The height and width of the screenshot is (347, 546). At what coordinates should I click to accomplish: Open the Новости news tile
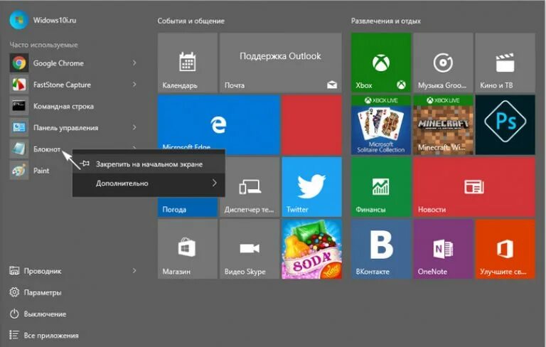[474, 187]
